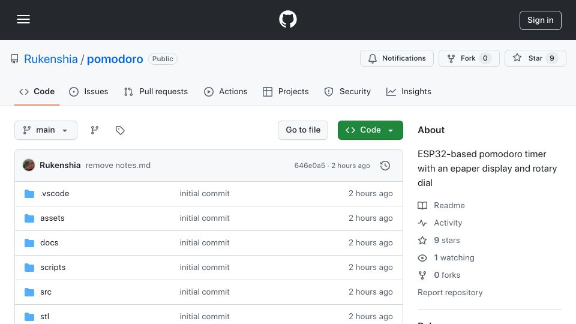Open the hamburger navigation menu

click(23, 19)
